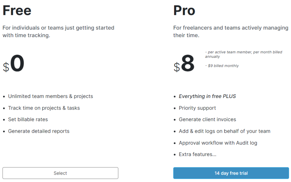Click 'Unlimited team members & projects' feature

pos(51,96)
